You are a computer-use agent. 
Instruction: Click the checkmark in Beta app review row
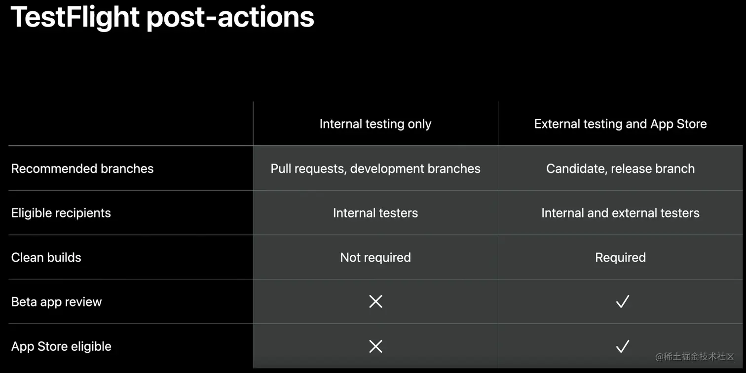(622, 302)
